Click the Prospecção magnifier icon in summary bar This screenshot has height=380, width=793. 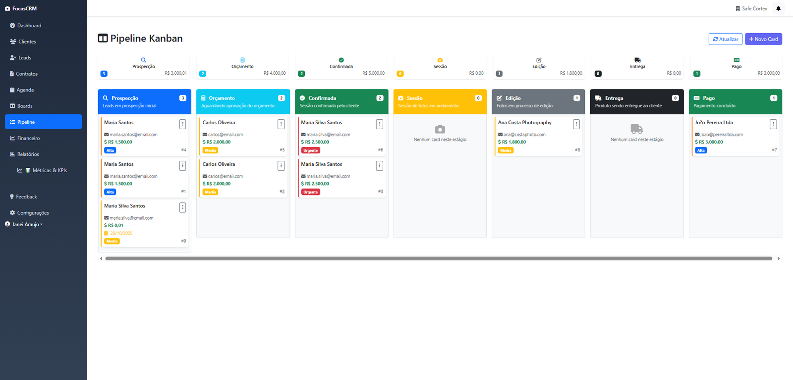click(x=144, y=60)
